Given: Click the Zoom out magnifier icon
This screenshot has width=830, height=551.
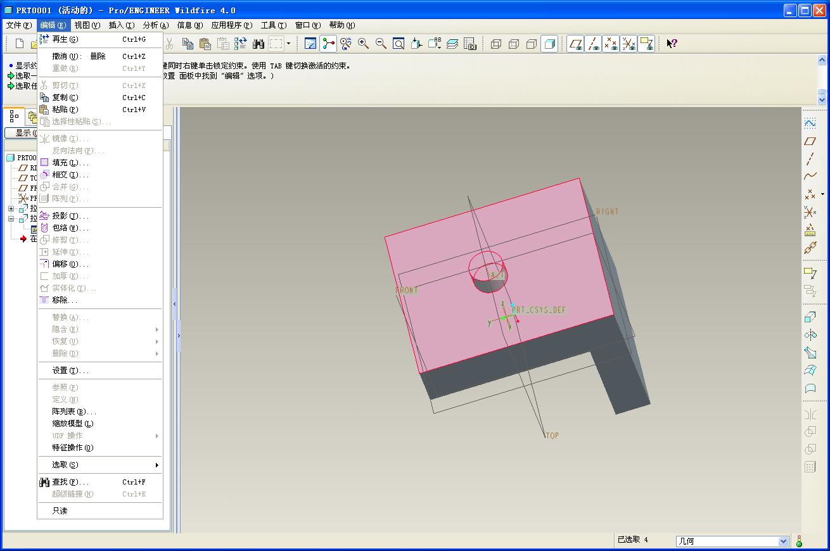Looking at the screenshot, I should [381, 44].
